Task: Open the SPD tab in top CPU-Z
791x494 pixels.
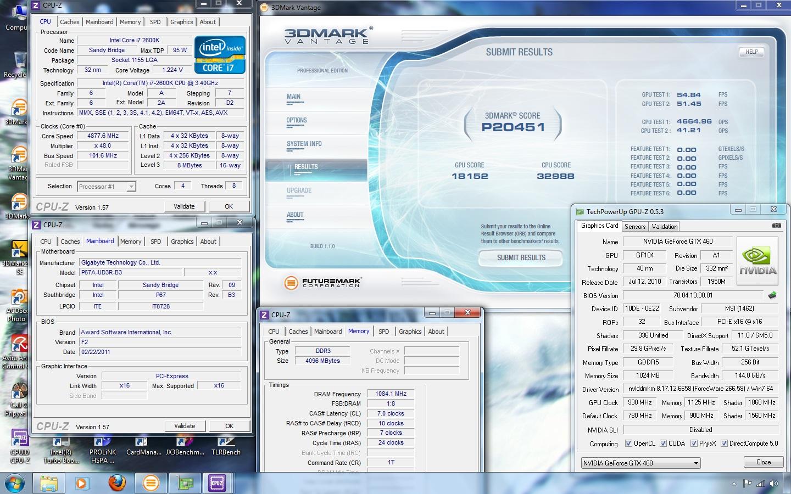Action: tap(155, 22)
